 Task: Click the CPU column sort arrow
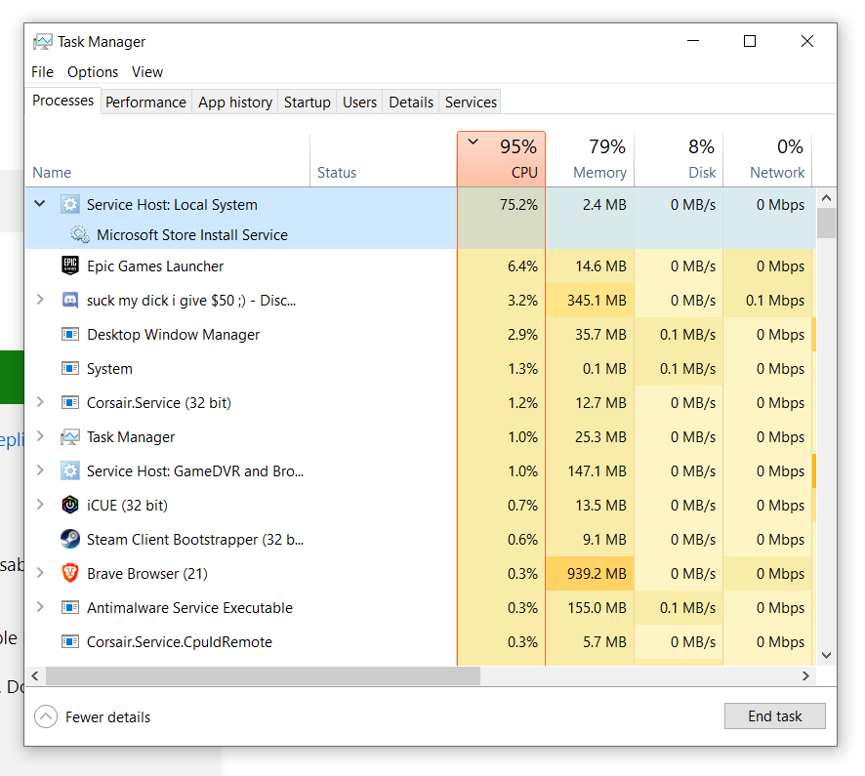[474, 142]
